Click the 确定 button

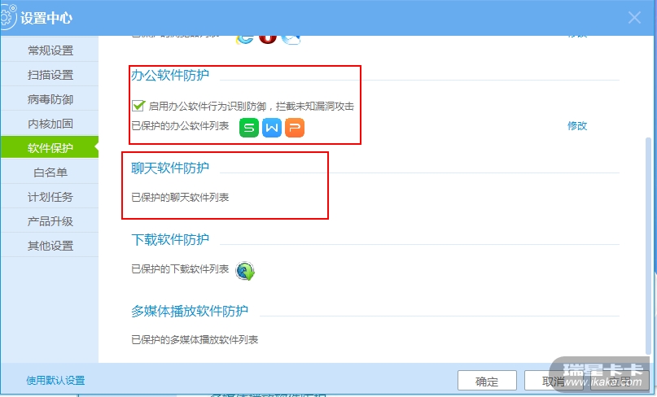coord(487,382)
